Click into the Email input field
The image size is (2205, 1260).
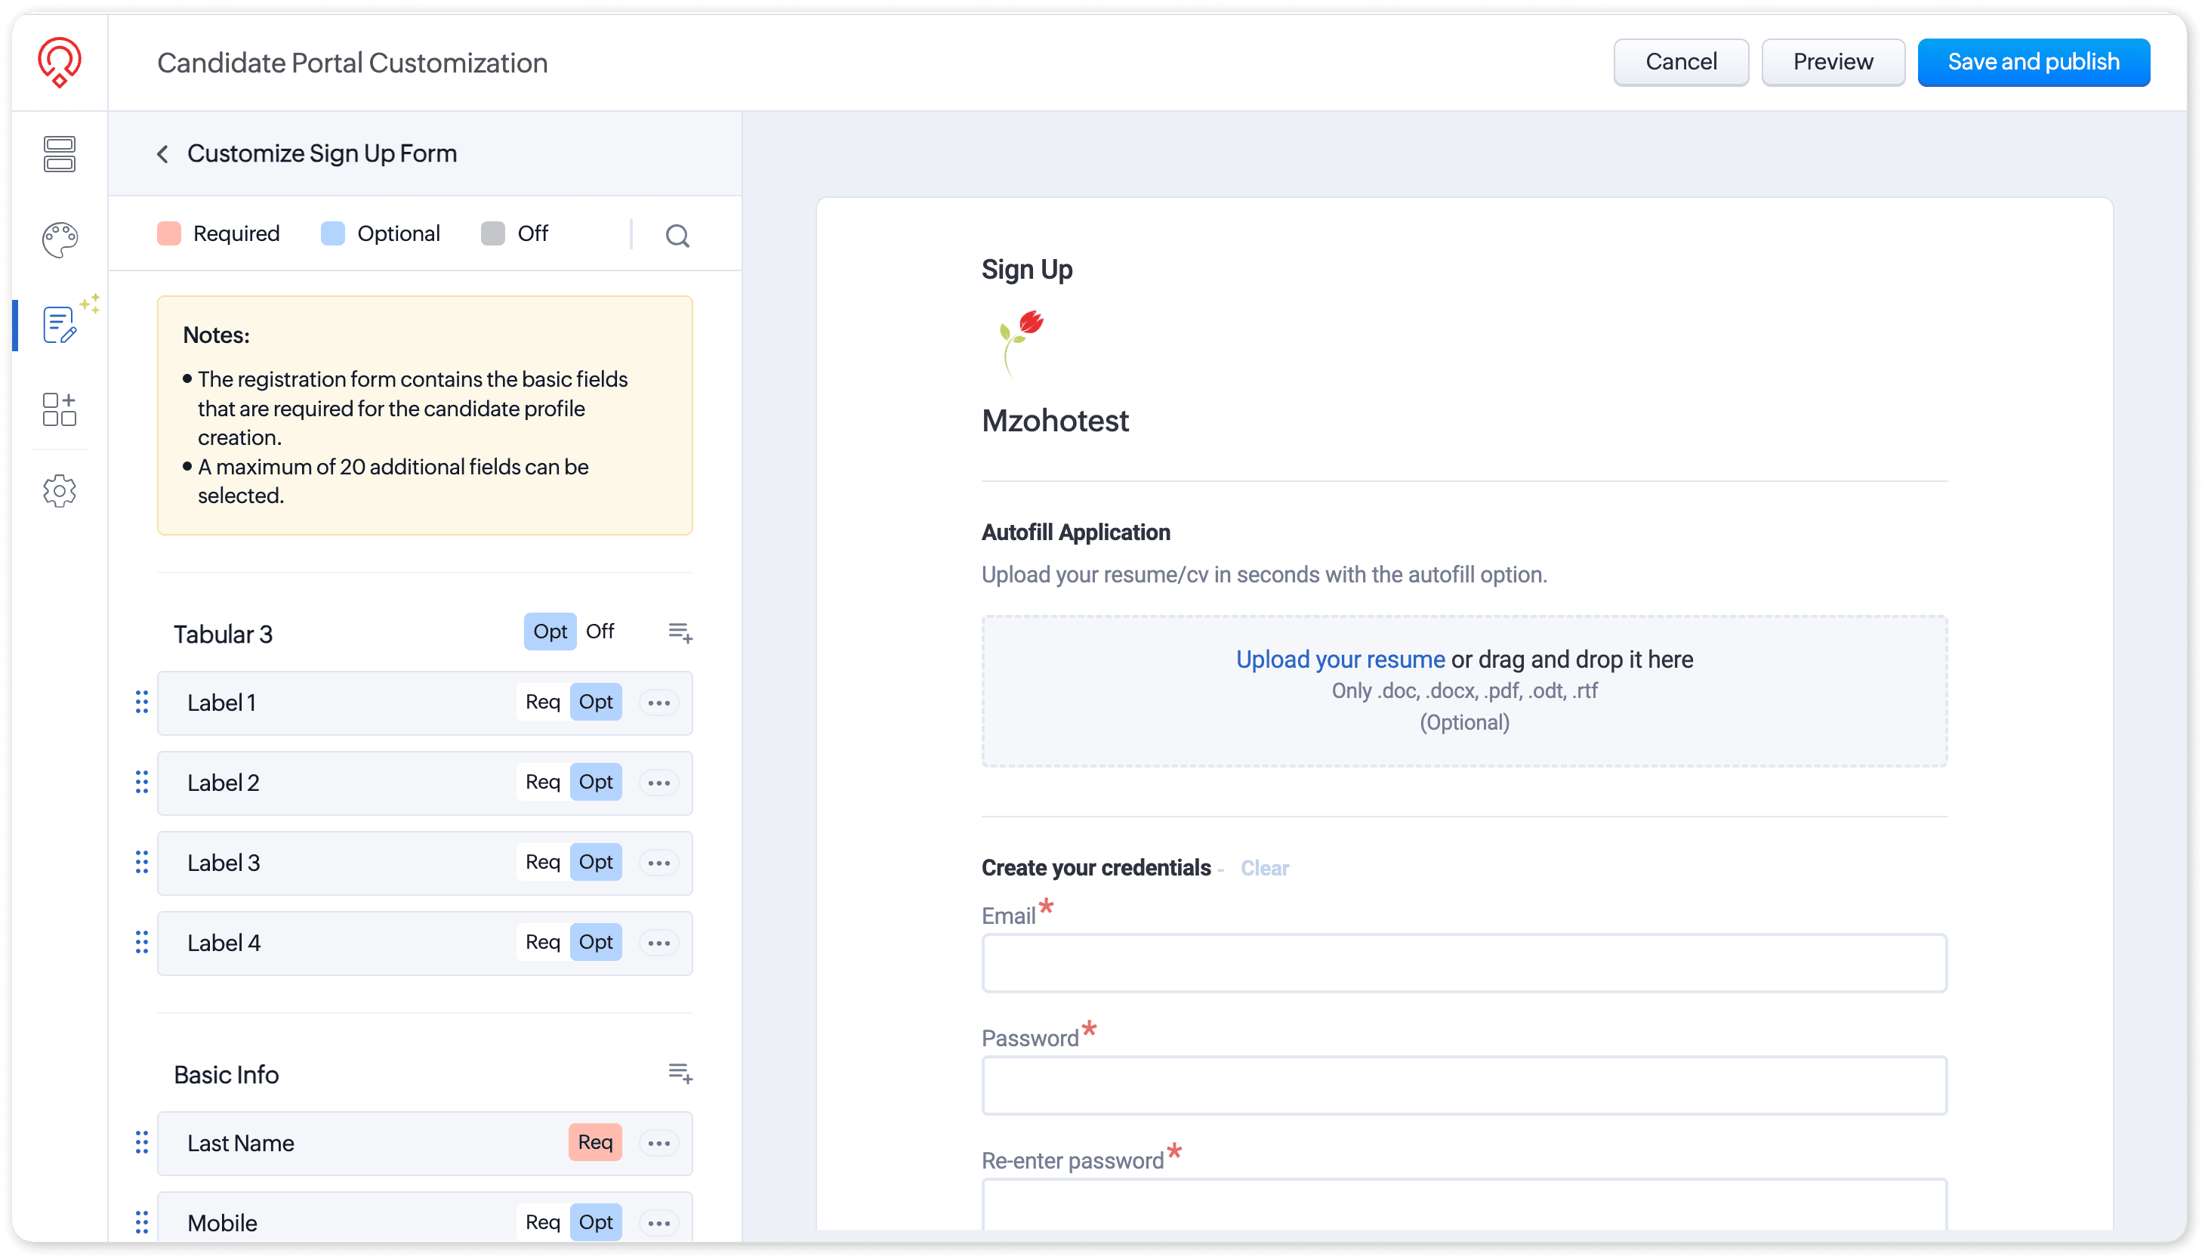click(1463, 962)
